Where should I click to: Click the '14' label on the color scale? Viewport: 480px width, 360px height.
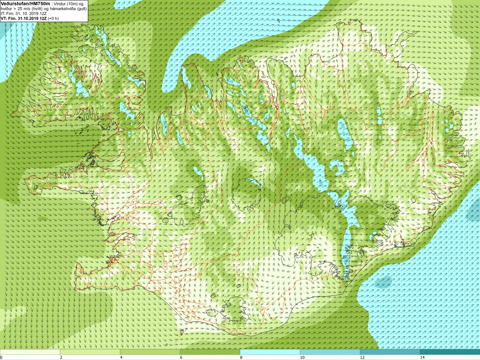click(422, 357)
